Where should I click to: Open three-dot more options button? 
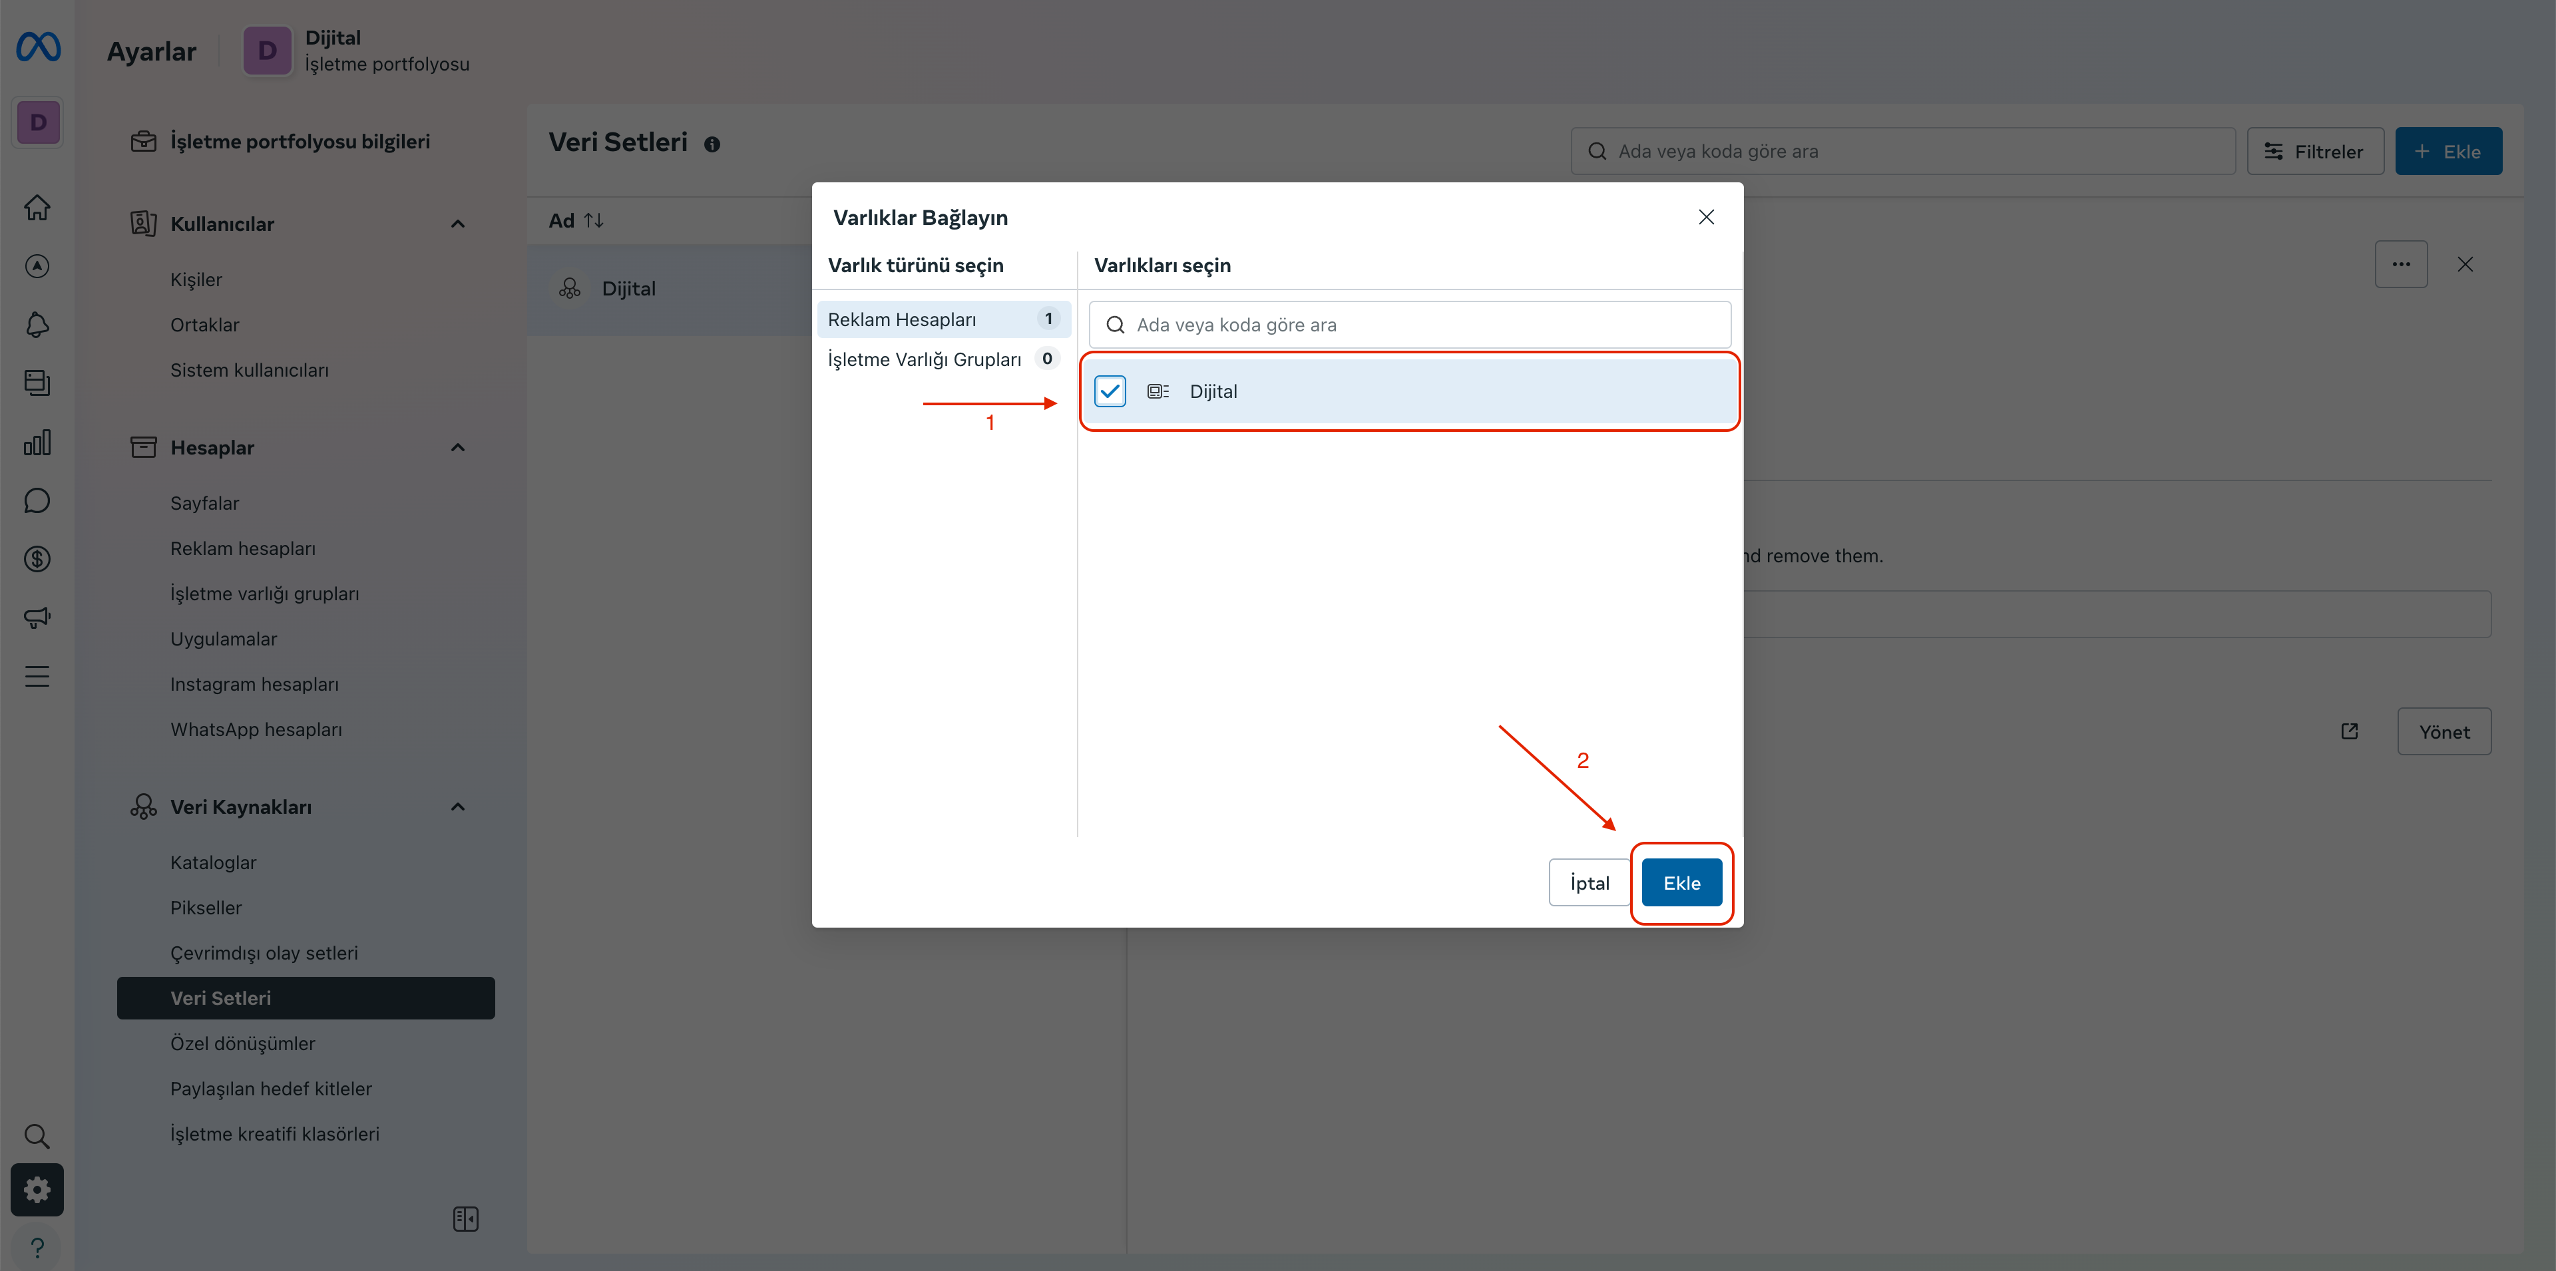[x=2400, y=264]
